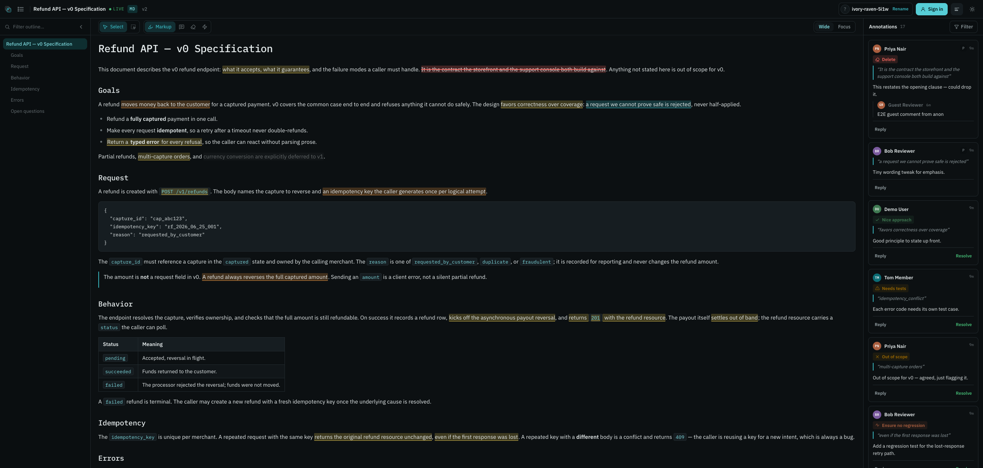Viewport: 983px width, 468px height.
Task: Click the LIVE status indicator
Action: coord(117,9)
